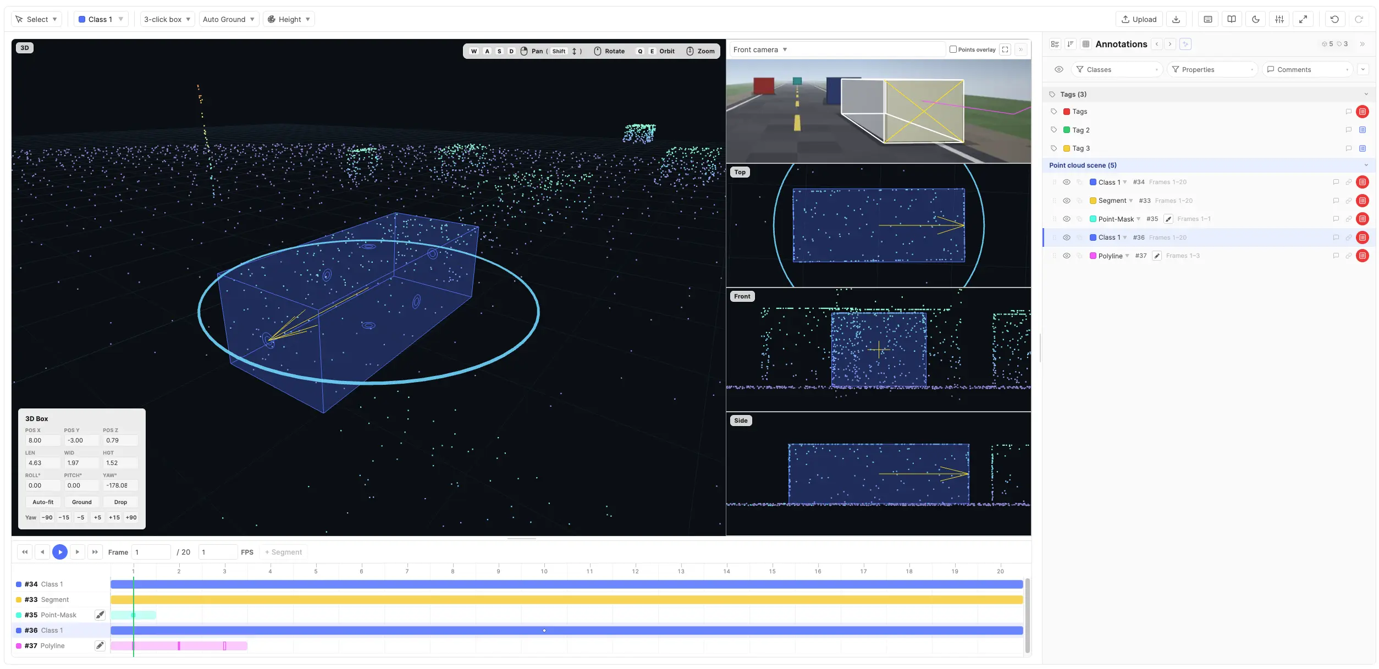1379x669 pixels.
Task: Maximize the camera view panel
Action: click(1005, 49)
